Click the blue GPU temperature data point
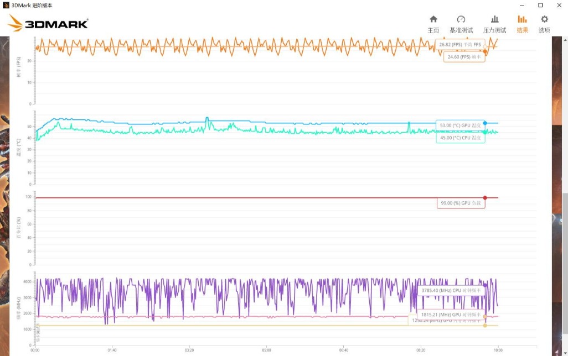Viewport: 568px width, 356px height. click(x=485, y=123)
